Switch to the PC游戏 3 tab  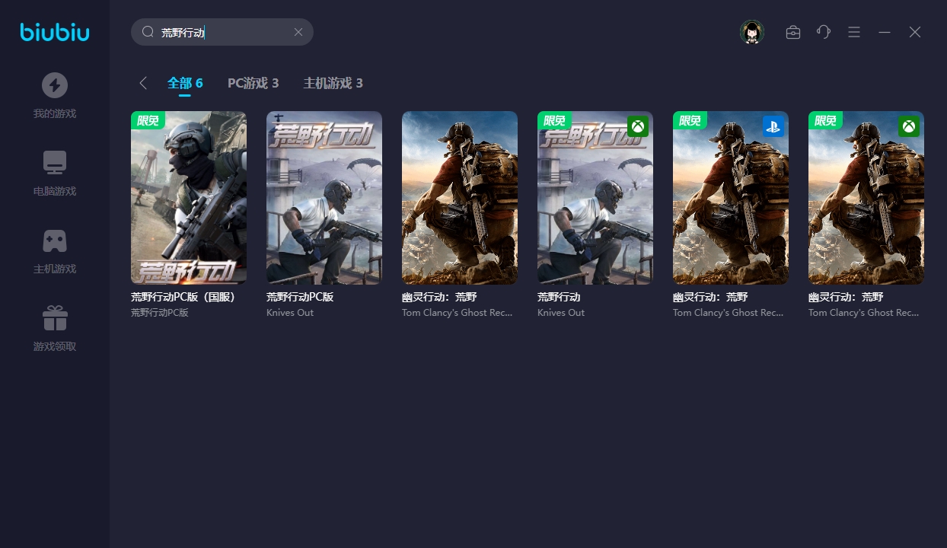point(253,83)
